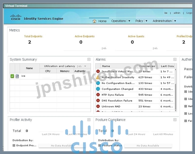Open the Administration menu
195x154 pixels.
[x=162, y=21]
